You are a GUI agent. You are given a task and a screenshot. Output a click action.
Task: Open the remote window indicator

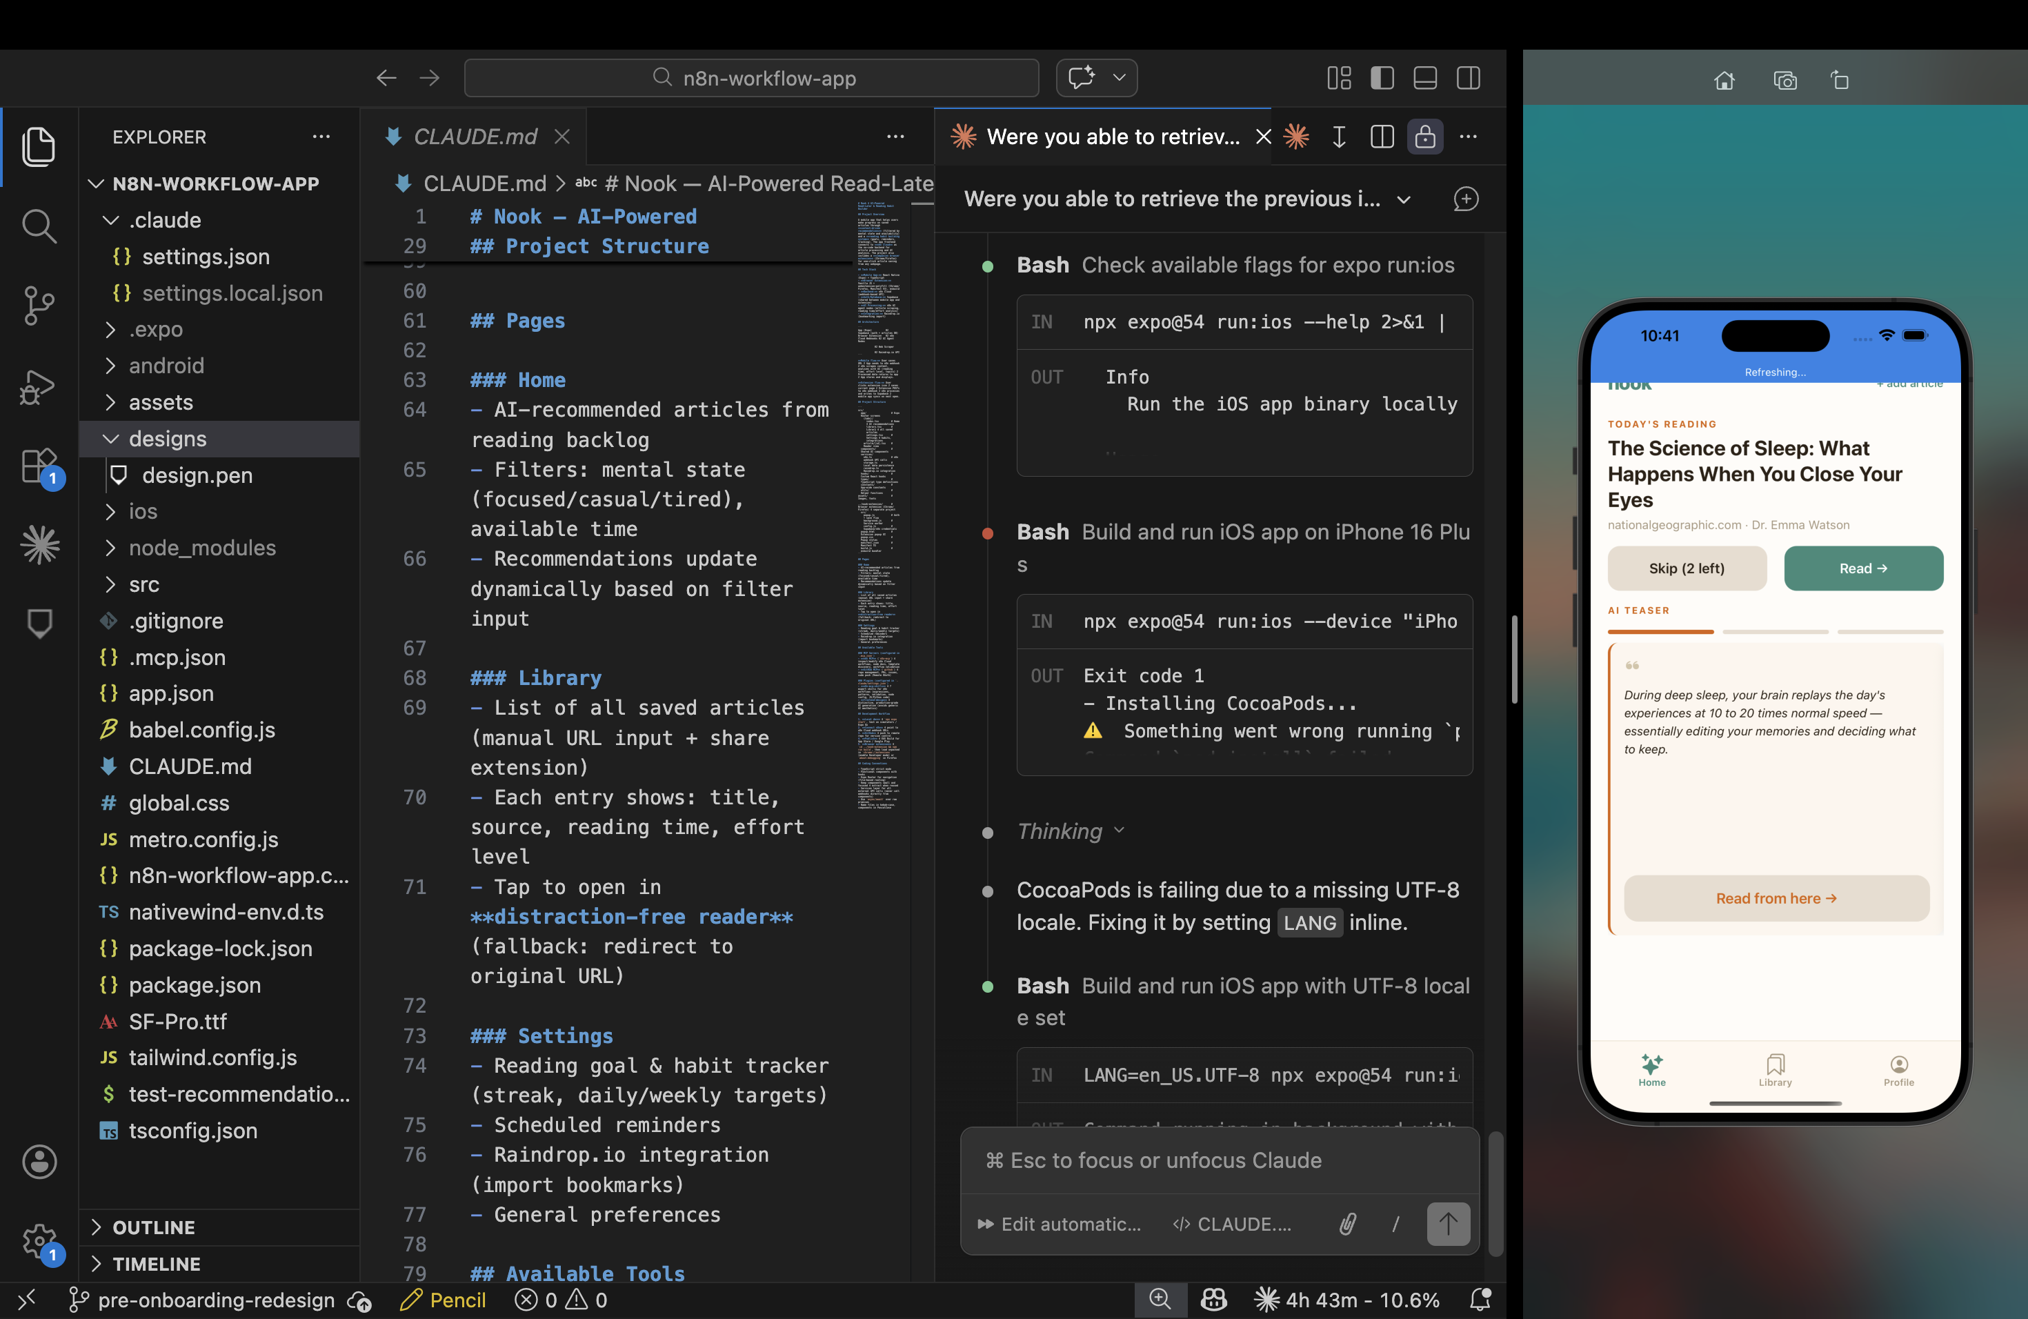[x=26, y=1300]
